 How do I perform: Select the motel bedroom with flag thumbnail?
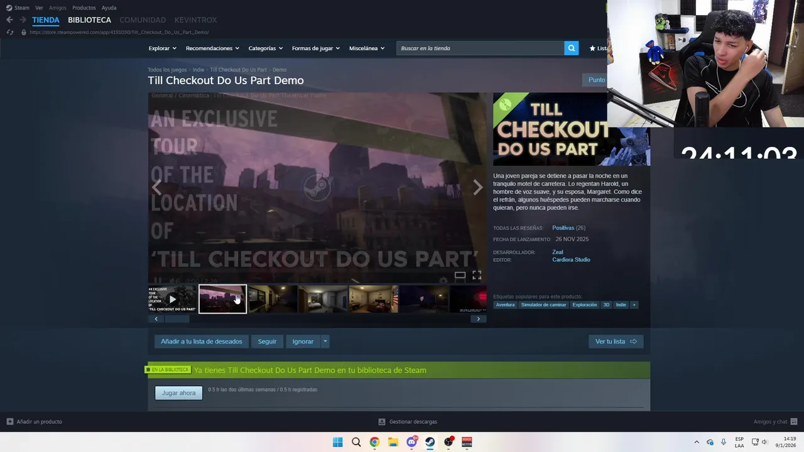(x=373, y=299)
